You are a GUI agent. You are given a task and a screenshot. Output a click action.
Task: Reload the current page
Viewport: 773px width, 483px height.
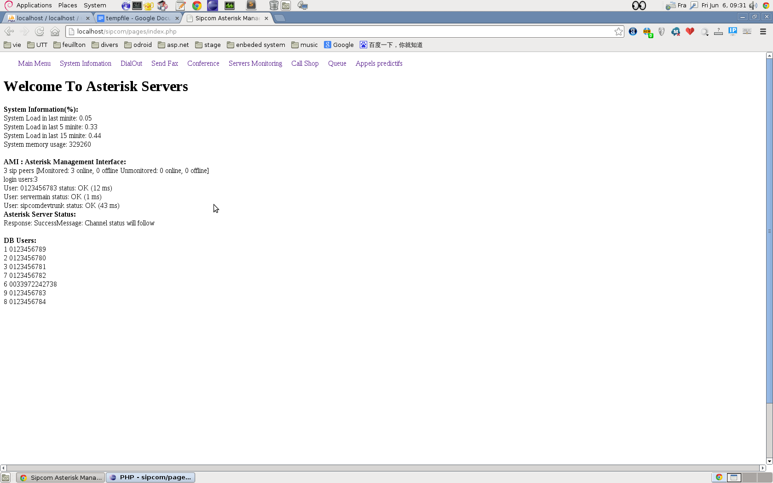click(40, 31)
